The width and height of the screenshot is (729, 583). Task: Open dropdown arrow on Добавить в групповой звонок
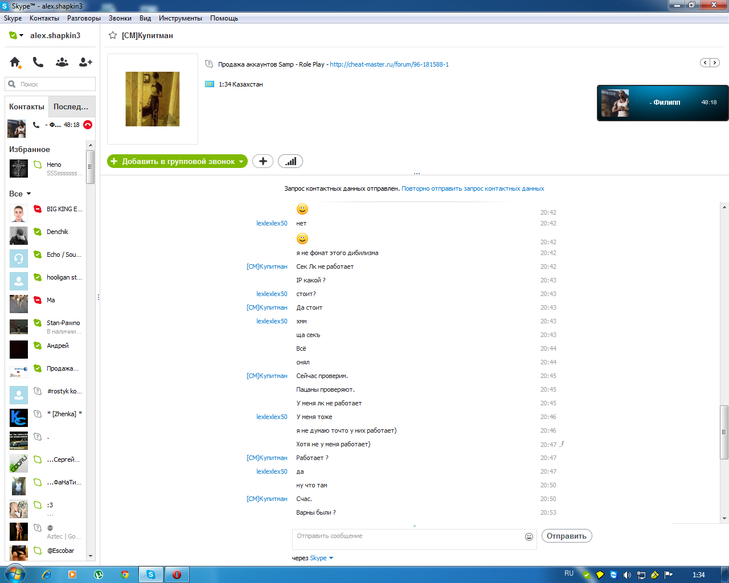coord(241,162)
